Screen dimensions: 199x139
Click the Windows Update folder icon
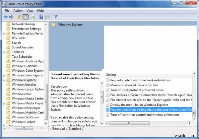coord(8,122)
